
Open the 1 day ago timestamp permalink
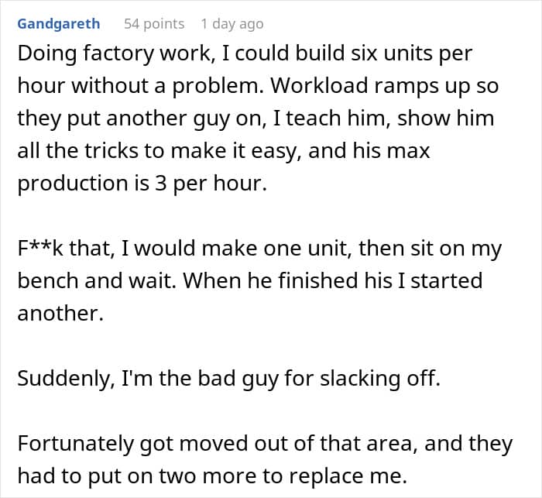click(x=232, y=24)
